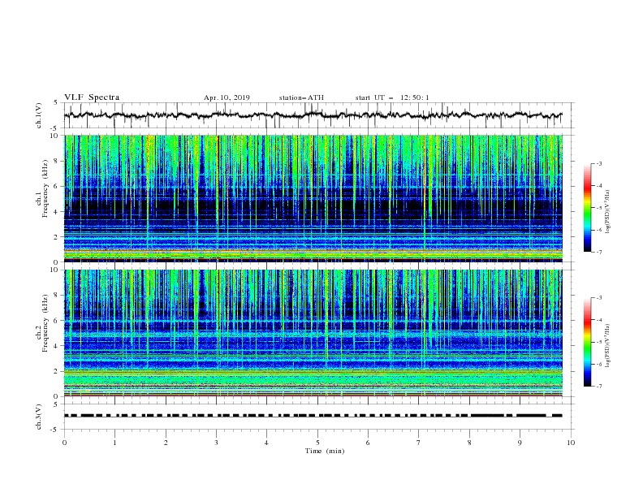Screen dimensions: 643x497
Task: Click the "3" tick on the time axis
Action: [217, 443]
